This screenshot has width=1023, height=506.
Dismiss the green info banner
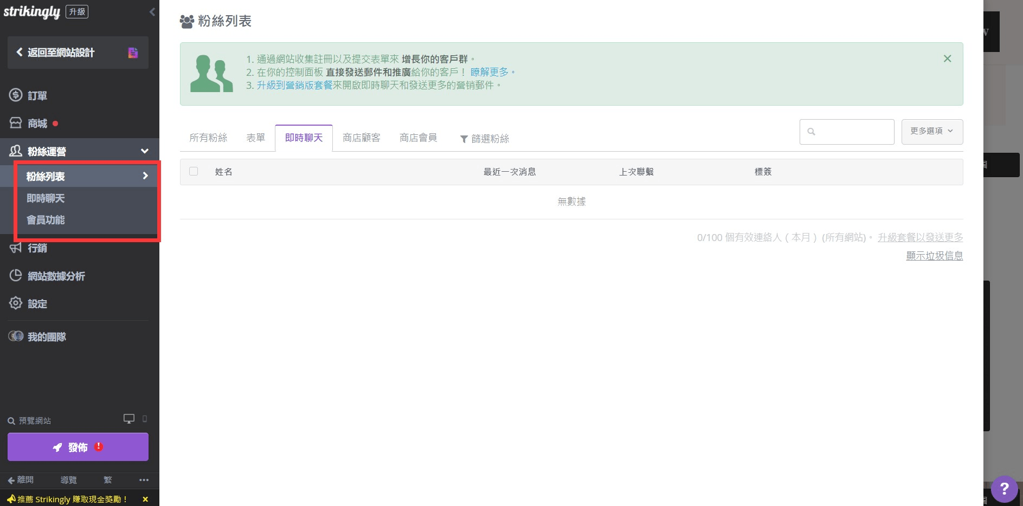(x=947, y=59)
